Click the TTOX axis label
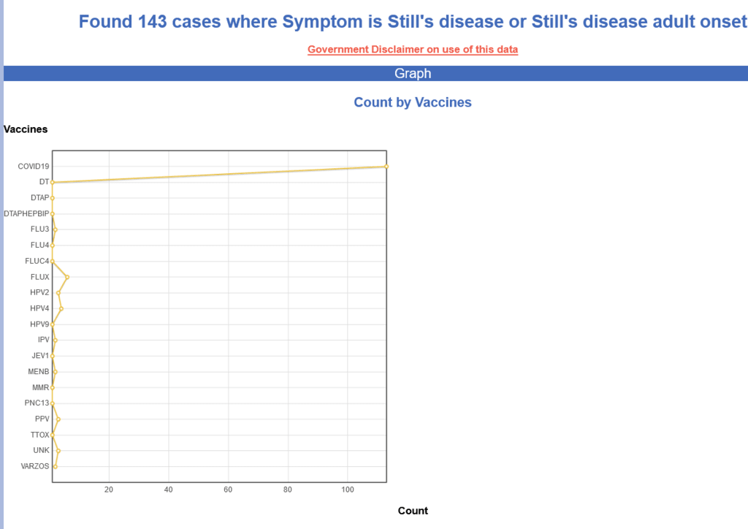Image resolution: width=748 pixels, height=529 pixels. (40, 435)
